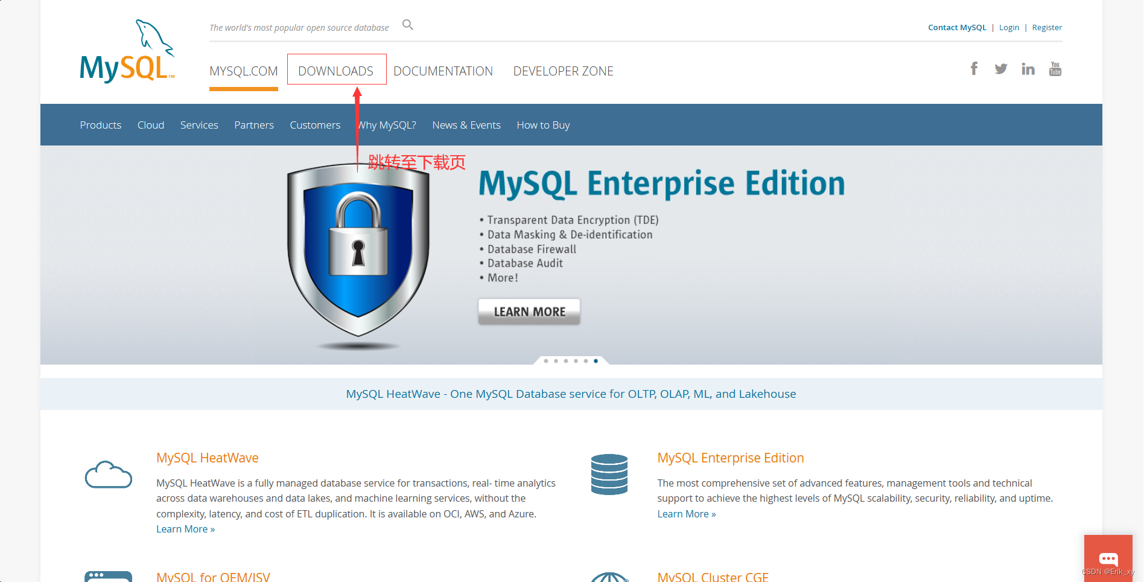Viewport: 1144px width, 582px height.
Task: Open the How to Buy menu item
Action: (543, 125)
